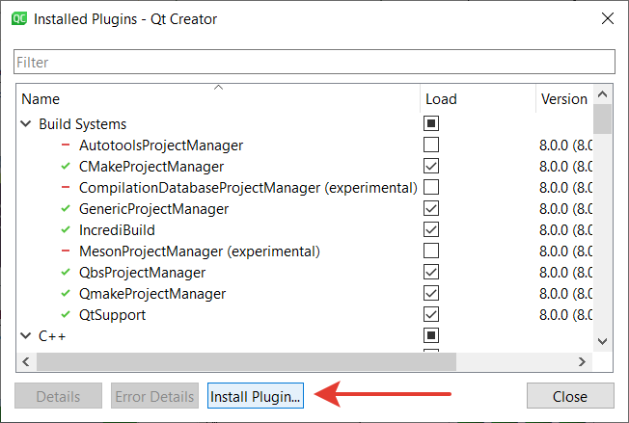Click the red dash beside MesonProjectManager
Image resolution: width=629 pixels, height=423 pixels.
pos(66,251)
